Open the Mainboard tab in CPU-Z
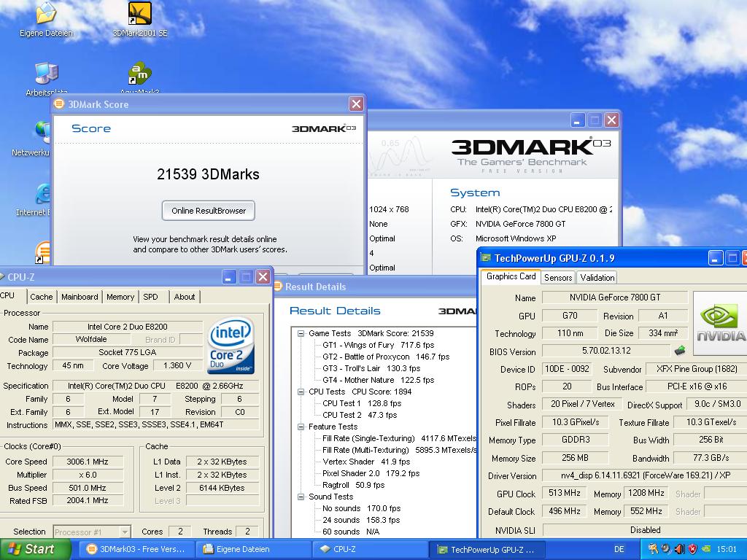Screen dimensions: 747x560 point(80,297)
